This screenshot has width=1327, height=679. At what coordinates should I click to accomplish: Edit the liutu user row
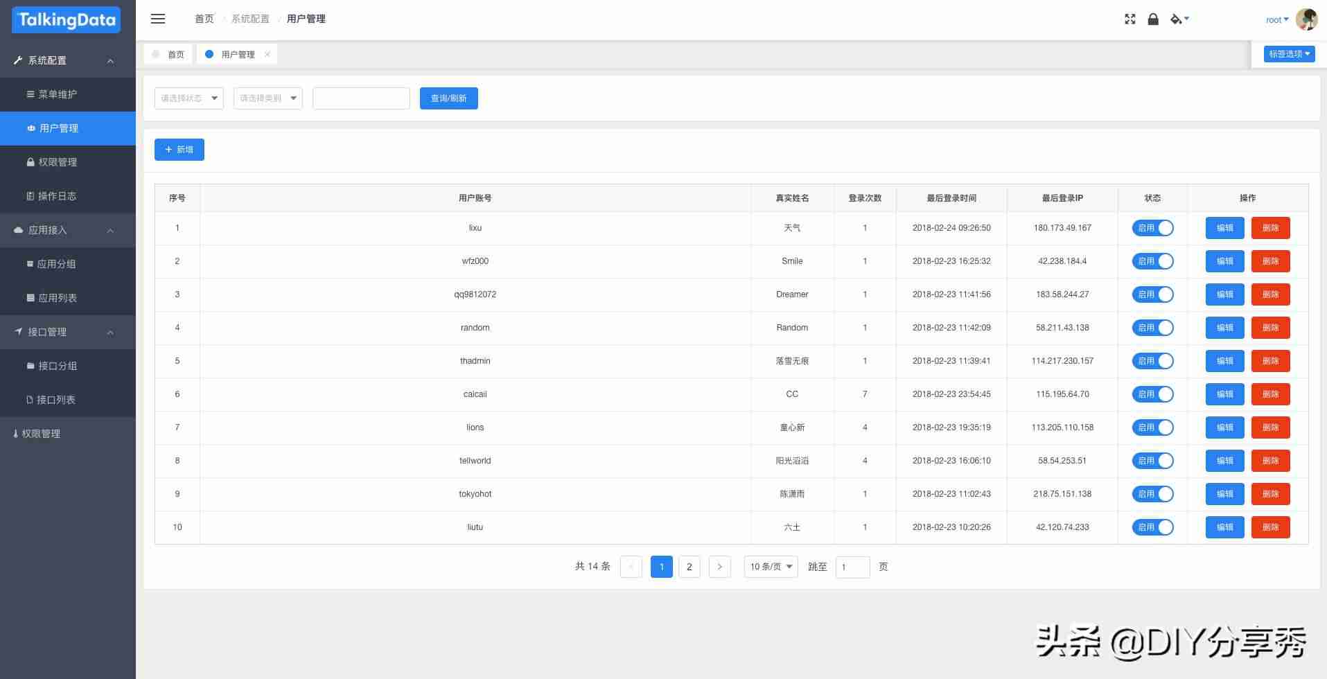(x=1225, y=527)
